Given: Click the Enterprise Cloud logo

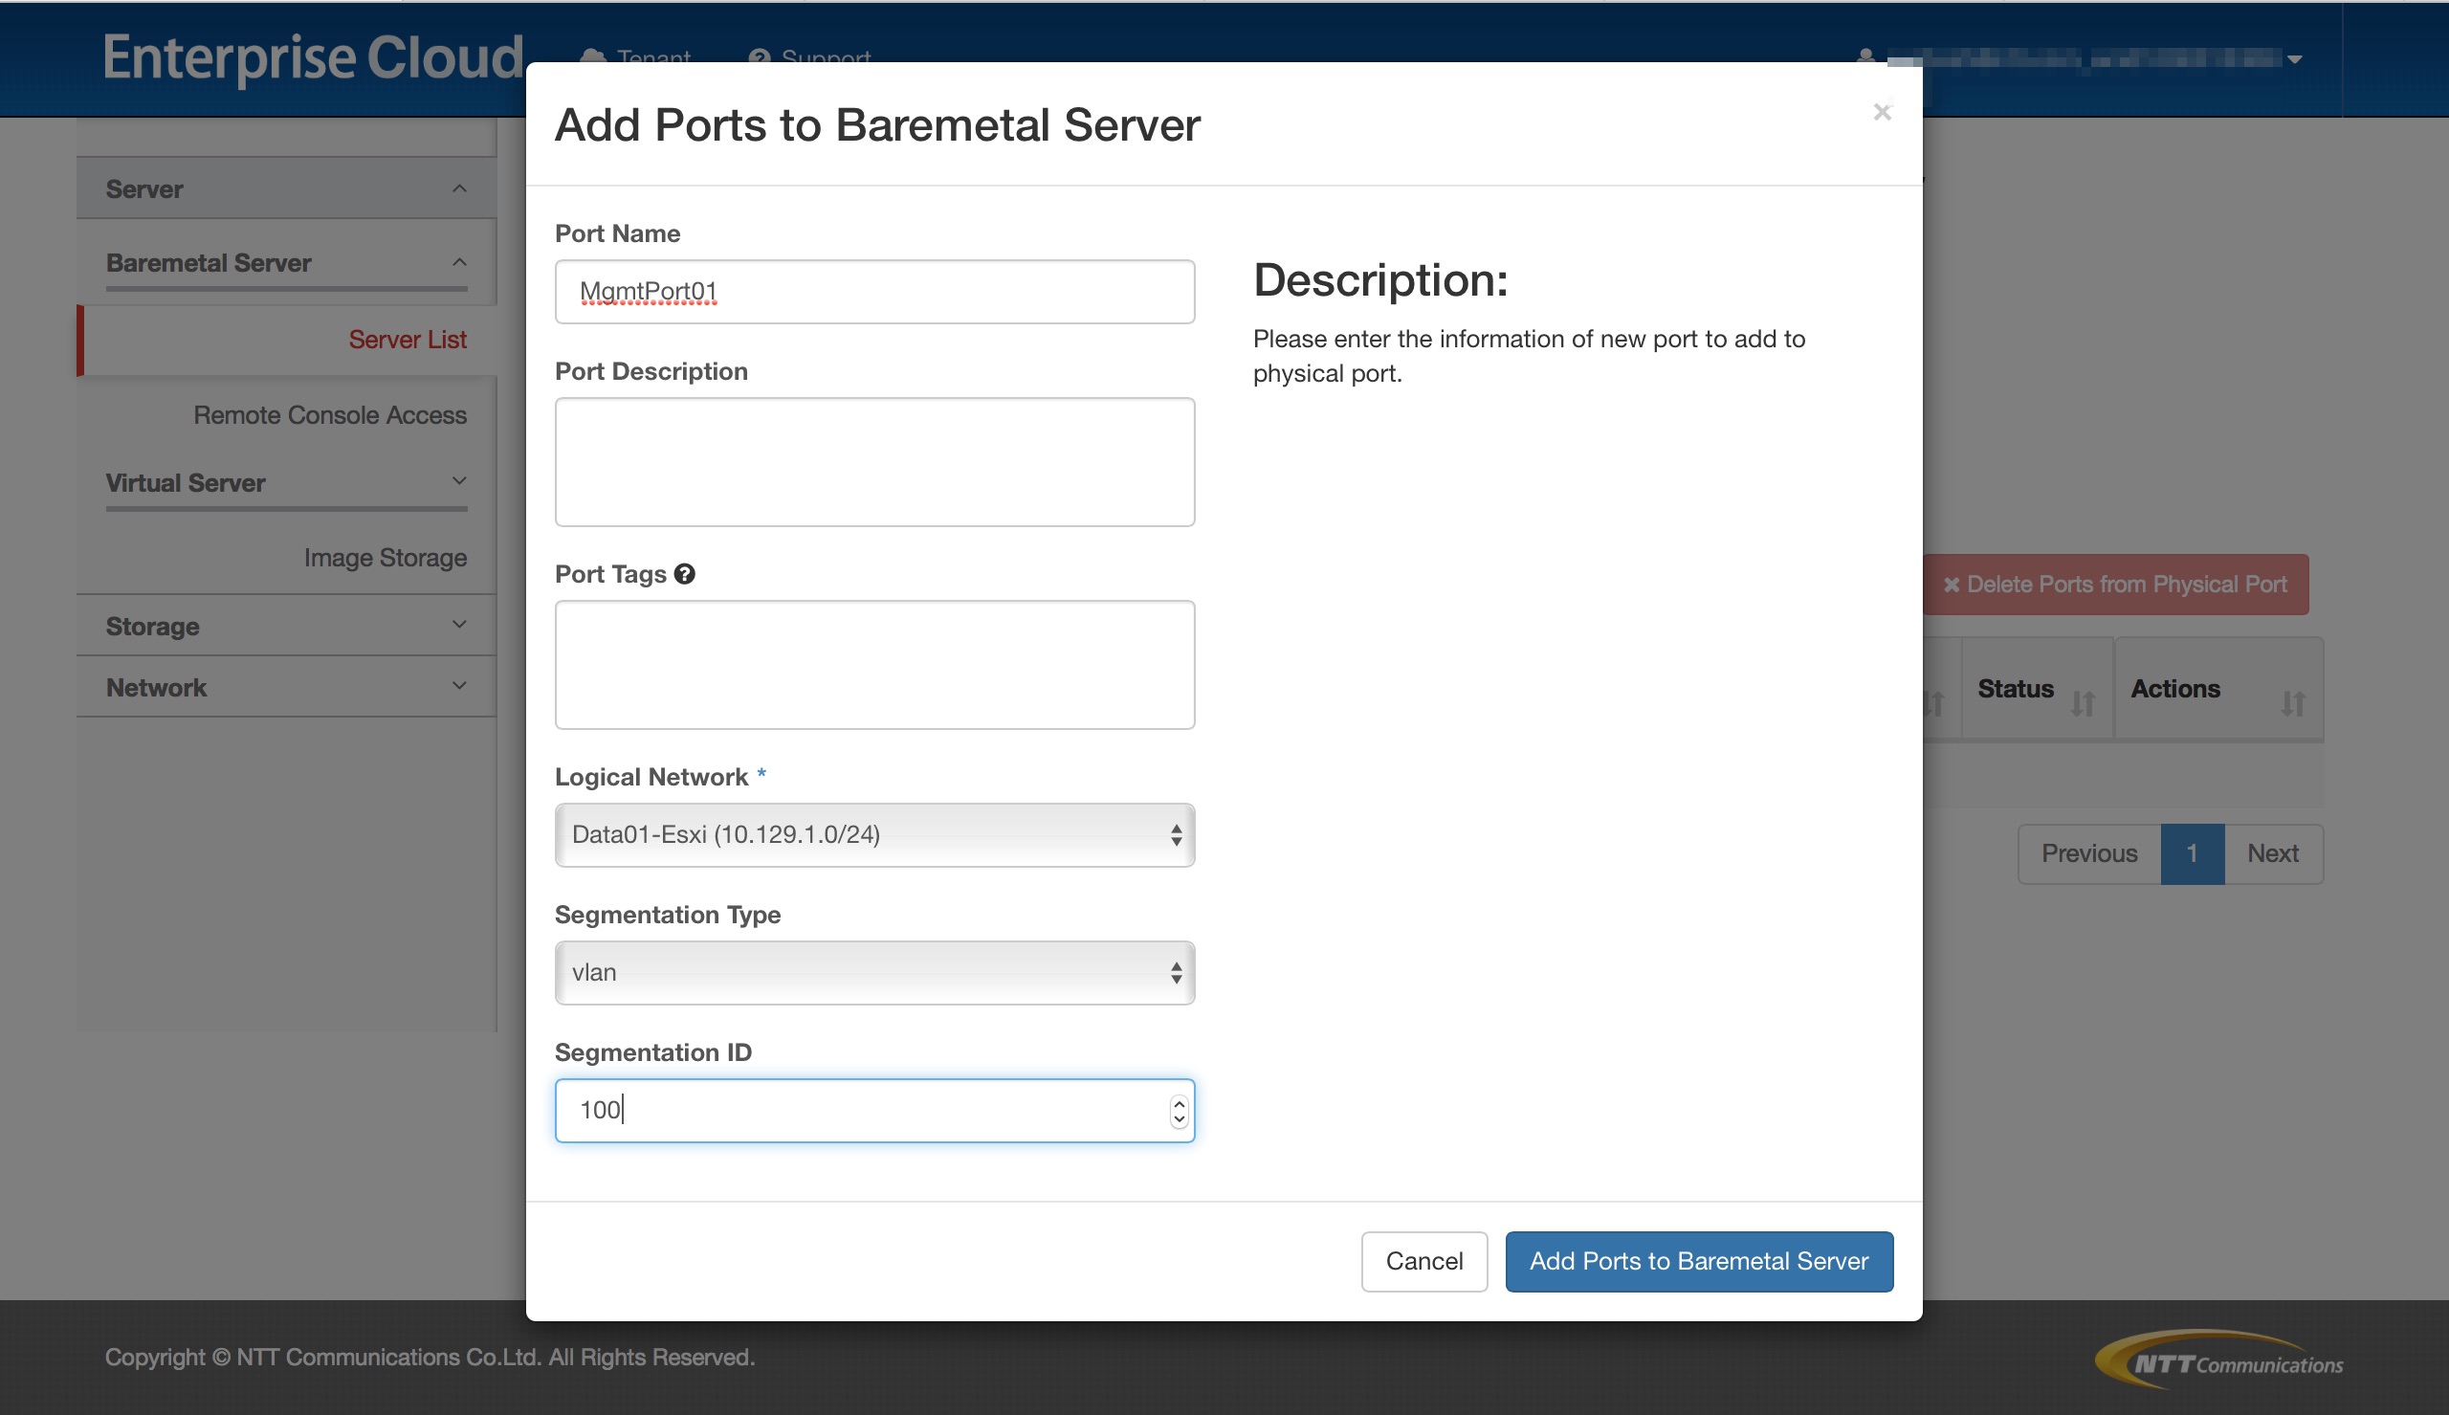Looking at the screenshot, I should coord(313,56).
